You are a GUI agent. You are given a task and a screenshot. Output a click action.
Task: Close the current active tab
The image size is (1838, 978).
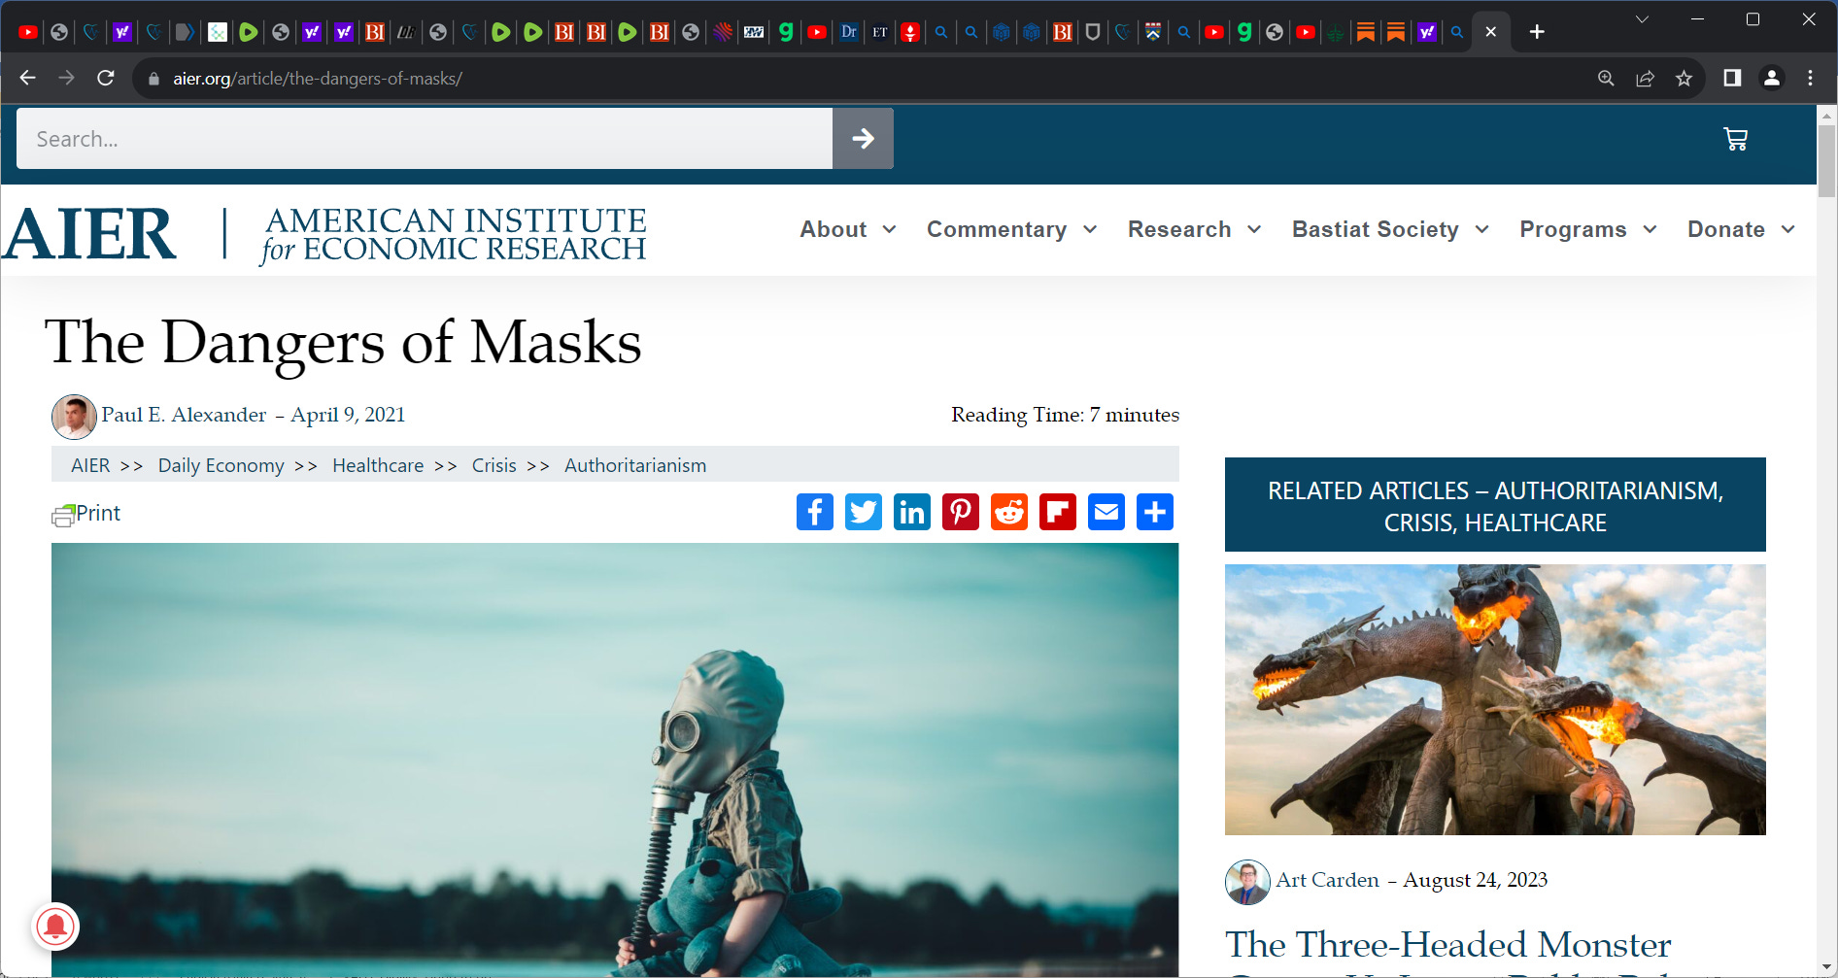[1490, 32]
